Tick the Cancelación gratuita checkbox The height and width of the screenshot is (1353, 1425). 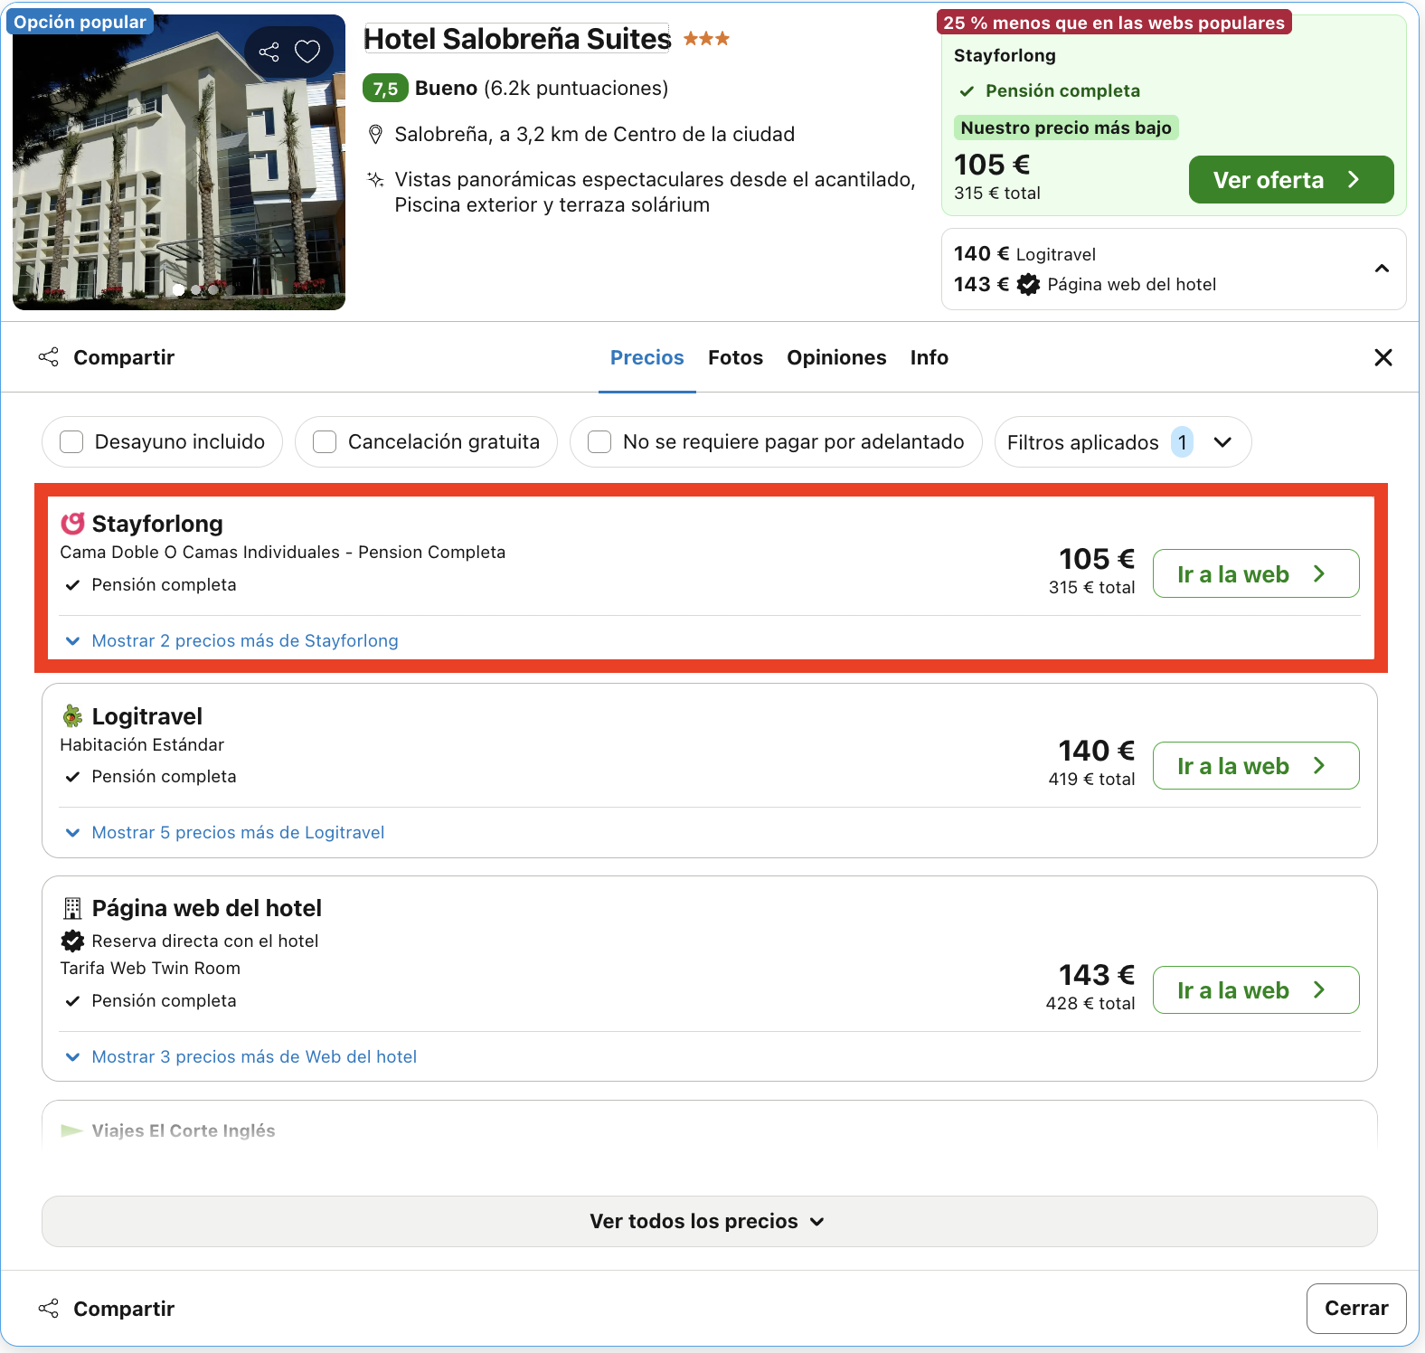325,442
